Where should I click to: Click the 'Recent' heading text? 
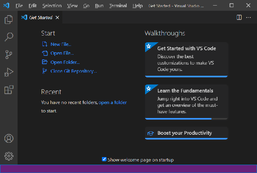coord(51,92)
